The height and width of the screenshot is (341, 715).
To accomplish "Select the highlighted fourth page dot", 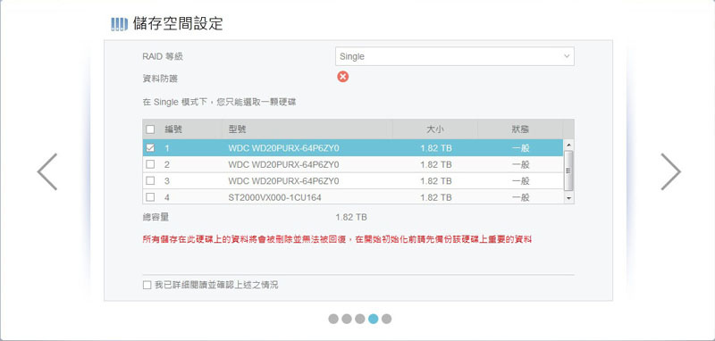I will [x=373, y=319].
